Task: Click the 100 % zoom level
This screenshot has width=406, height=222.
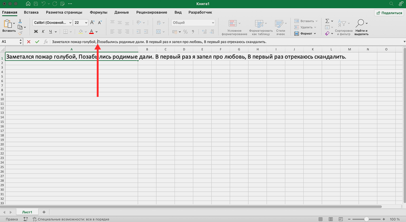Action: tap(395, 219)
